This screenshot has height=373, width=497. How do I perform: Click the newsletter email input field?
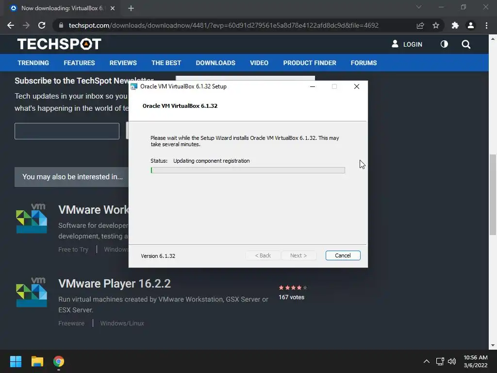67,131
